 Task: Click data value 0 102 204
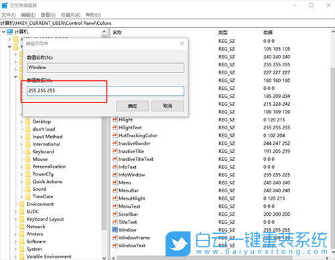pyautogui.click(x=274, y=135)
